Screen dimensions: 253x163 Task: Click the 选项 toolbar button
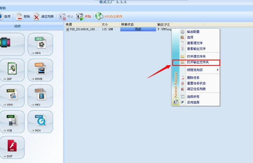(5, 16)
